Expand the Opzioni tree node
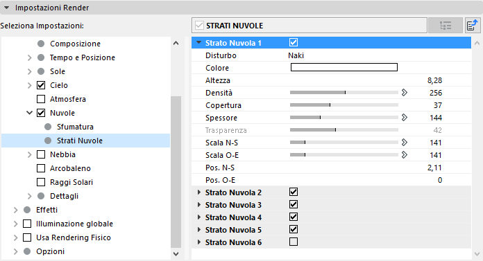Image resolution: width=483 pixels, height=261 pixels. coord(15,251)
